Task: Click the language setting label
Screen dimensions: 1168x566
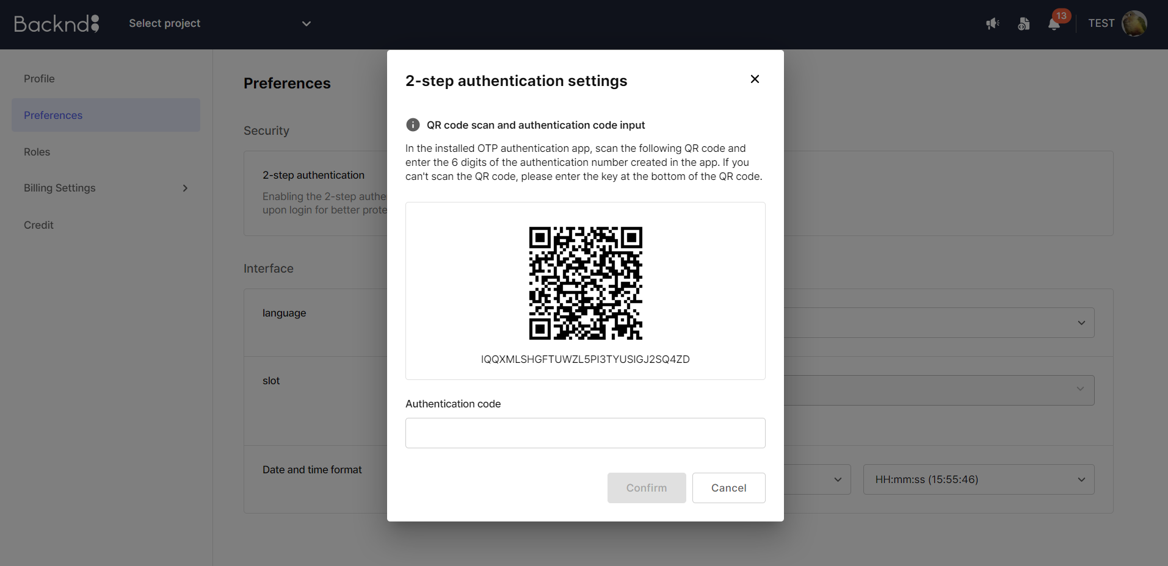Action: [x=284, y=313]
